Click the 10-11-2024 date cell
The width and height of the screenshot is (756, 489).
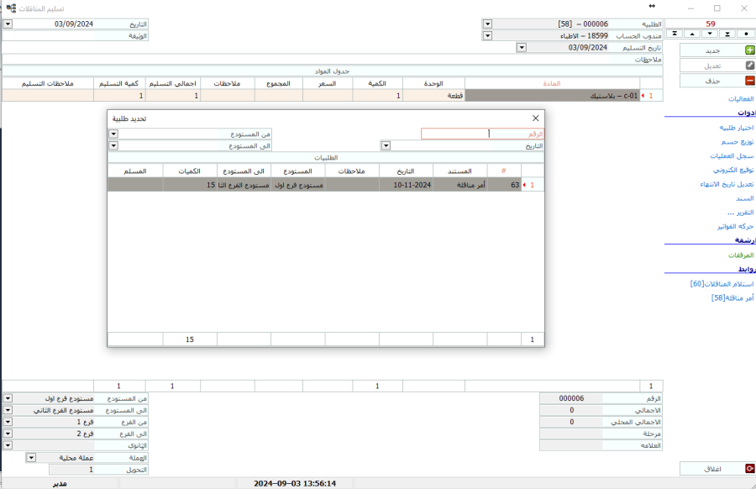pyautogui.click(x=406, y=185)
